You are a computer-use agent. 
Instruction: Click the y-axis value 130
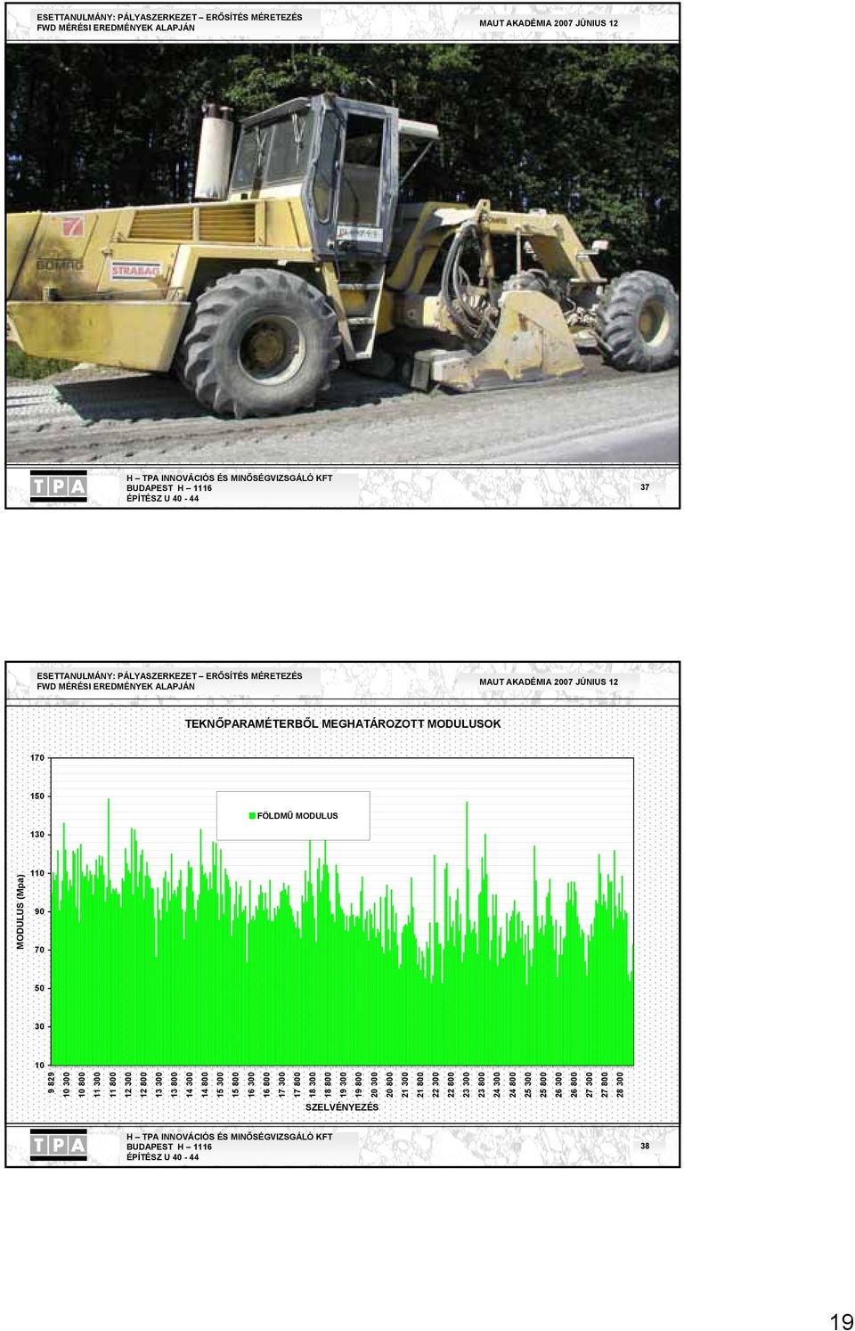click(x=37, y=835)
